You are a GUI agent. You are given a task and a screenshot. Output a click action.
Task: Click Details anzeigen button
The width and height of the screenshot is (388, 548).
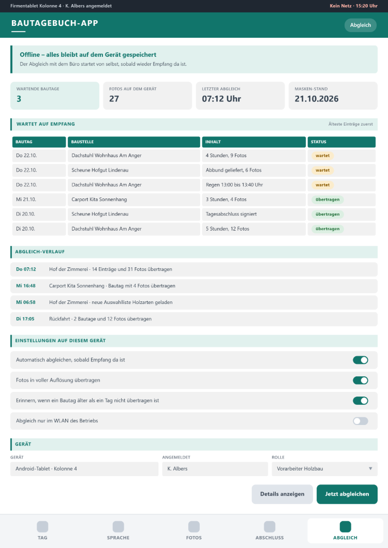282,494
